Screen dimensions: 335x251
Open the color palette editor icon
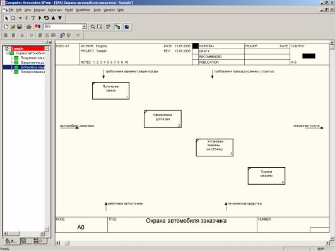point(38,26)
